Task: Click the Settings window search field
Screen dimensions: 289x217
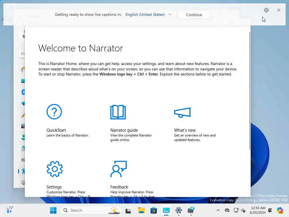Action: [x=21, y=54]
